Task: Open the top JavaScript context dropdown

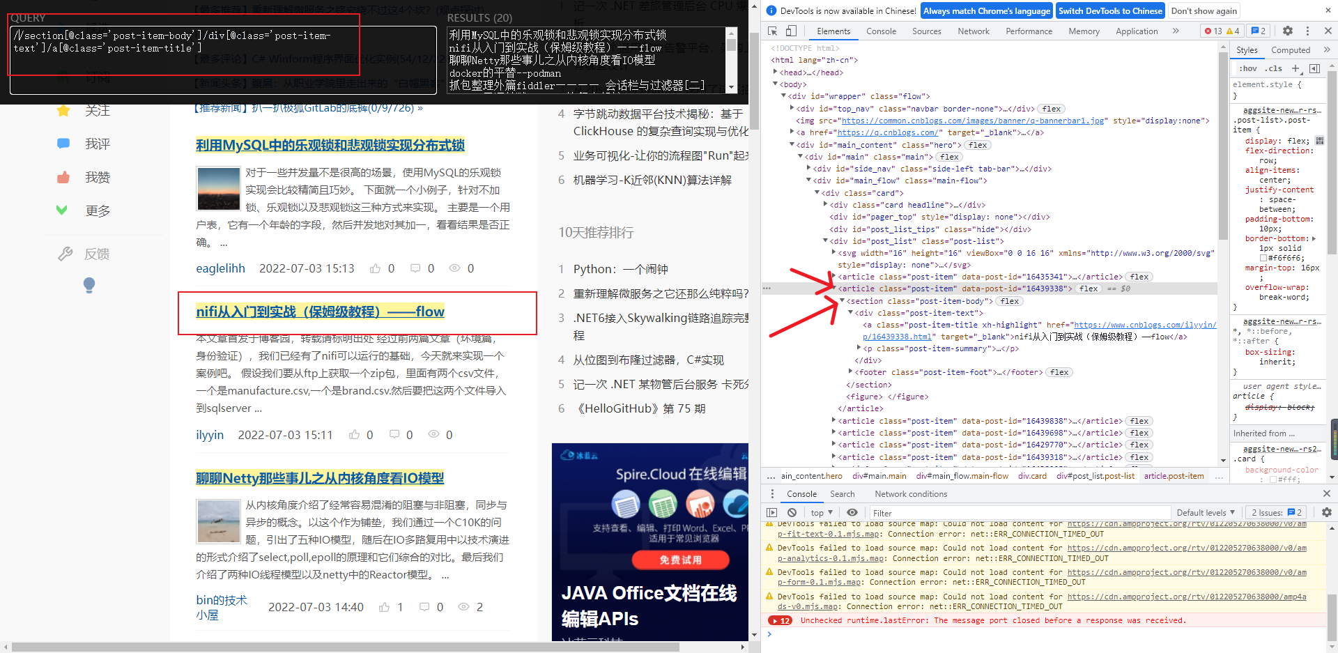Action: 822,512
